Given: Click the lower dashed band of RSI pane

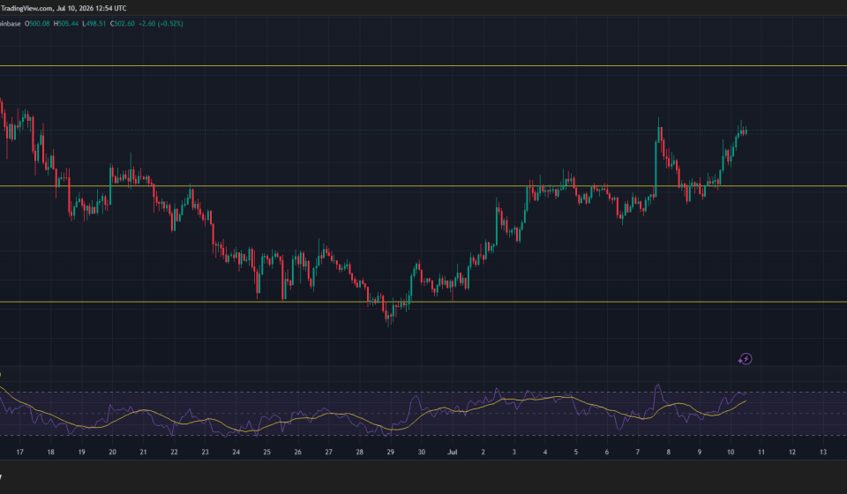Looking at the screenshot, I should pyautogui.click(x=423, y=435).
